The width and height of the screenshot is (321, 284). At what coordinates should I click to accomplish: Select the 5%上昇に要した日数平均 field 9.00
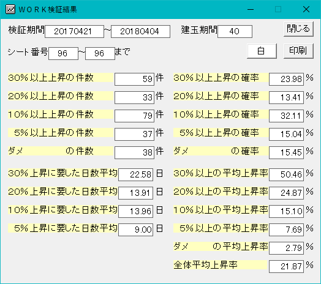(135, 230)
